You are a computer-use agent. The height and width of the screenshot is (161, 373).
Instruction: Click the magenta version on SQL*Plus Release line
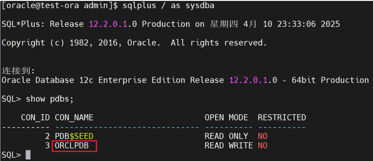click(x=108, y=24)
